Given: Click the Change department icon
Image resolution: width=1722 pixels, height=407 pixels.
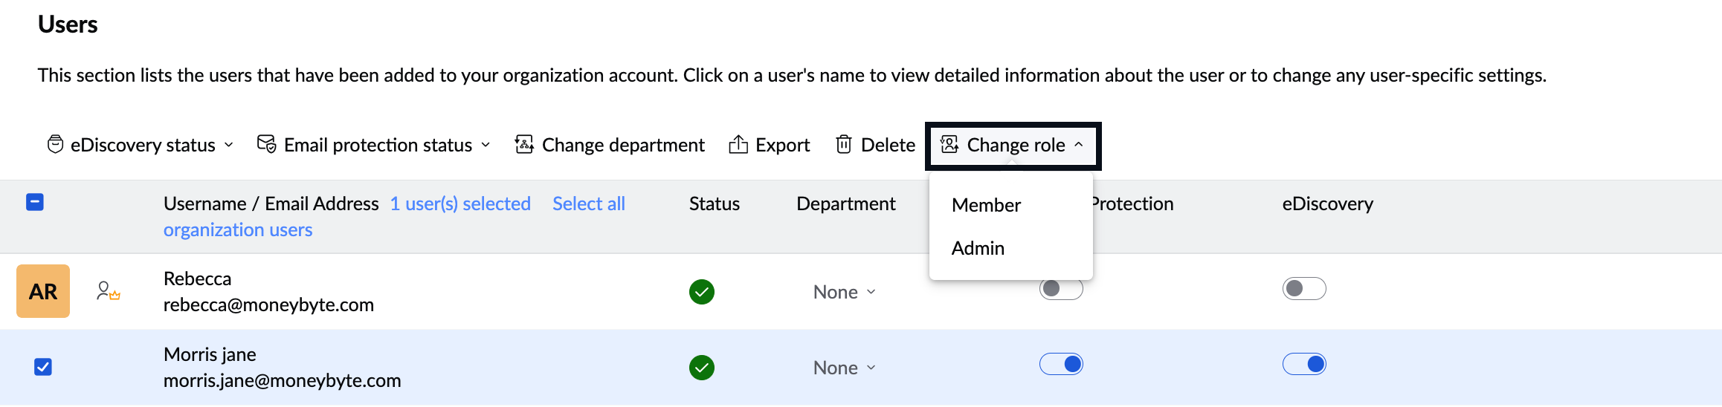Looking at the screenshot, I should pos(524,144).
